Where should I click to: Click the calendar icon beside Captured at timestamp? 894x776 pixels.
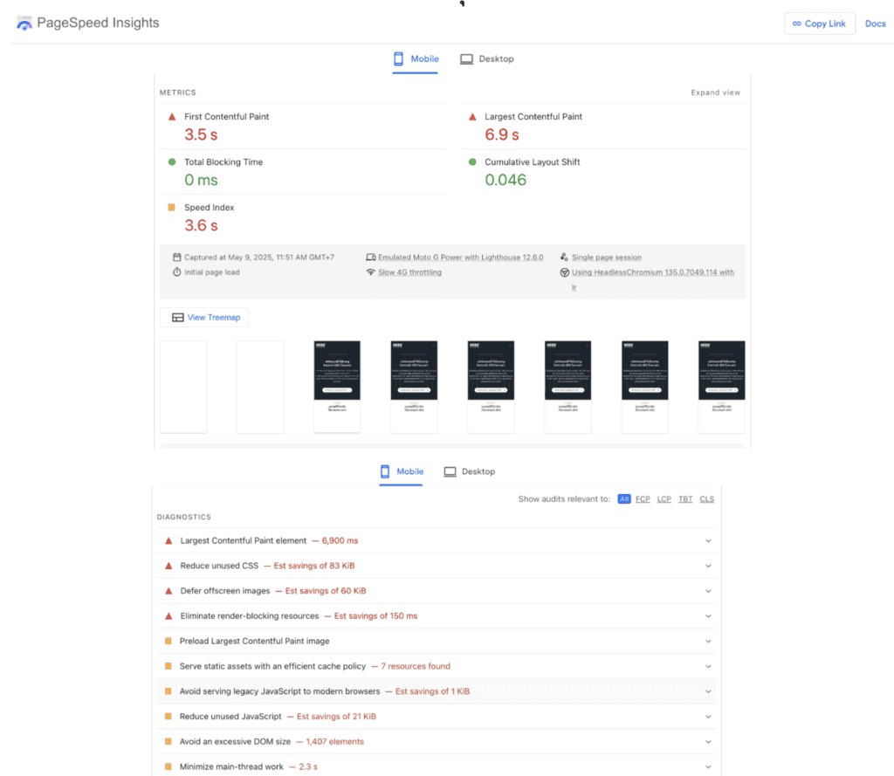coord(176,257)
